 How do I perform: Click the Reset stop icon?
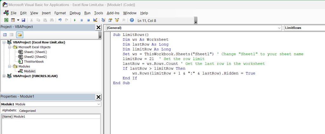pyautogui.click(x=88, y=20)
